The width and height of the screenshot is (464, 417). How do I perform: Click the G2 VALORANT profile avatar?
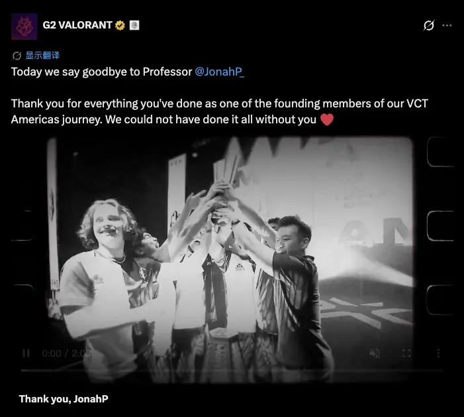24,26
